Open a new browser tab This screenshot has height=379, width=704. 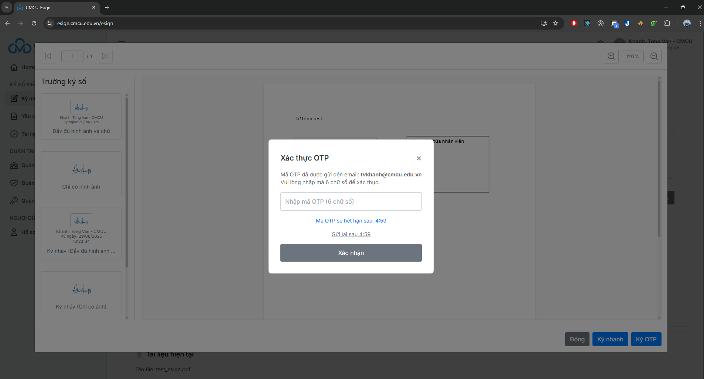[x=107, y=7]
